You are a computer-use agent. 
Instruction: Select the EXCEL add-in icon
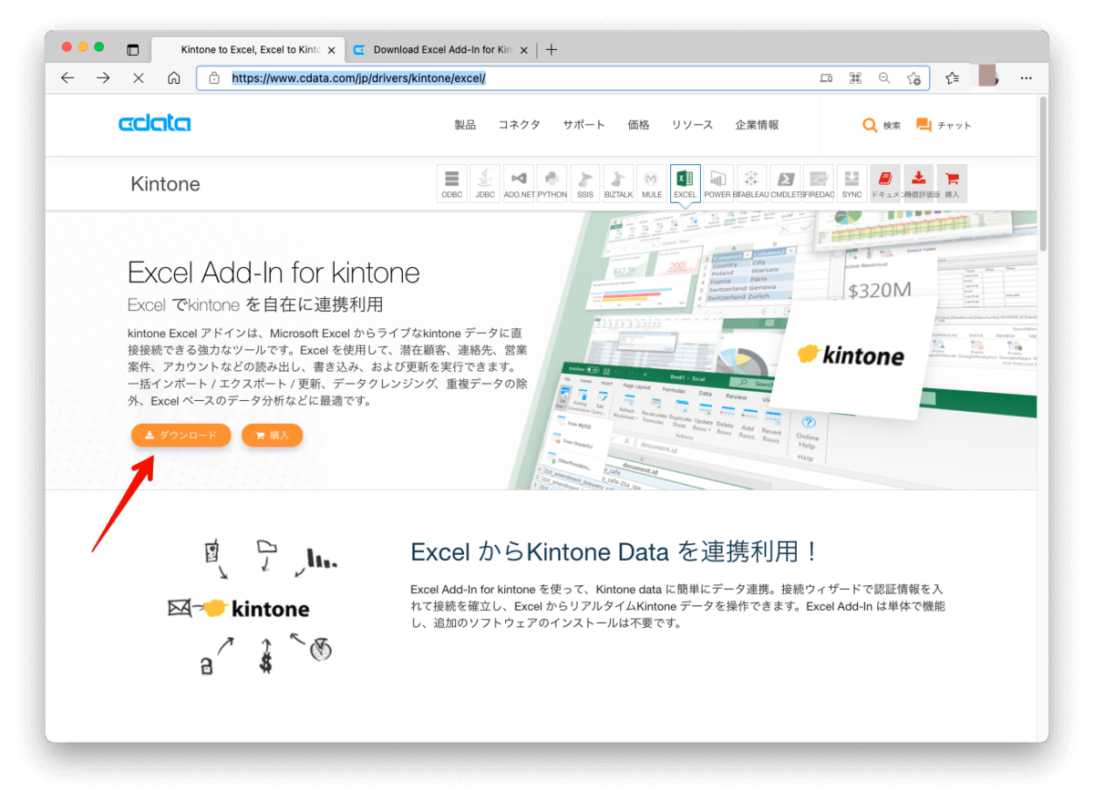pyautogui.click(x=685, y=183)
